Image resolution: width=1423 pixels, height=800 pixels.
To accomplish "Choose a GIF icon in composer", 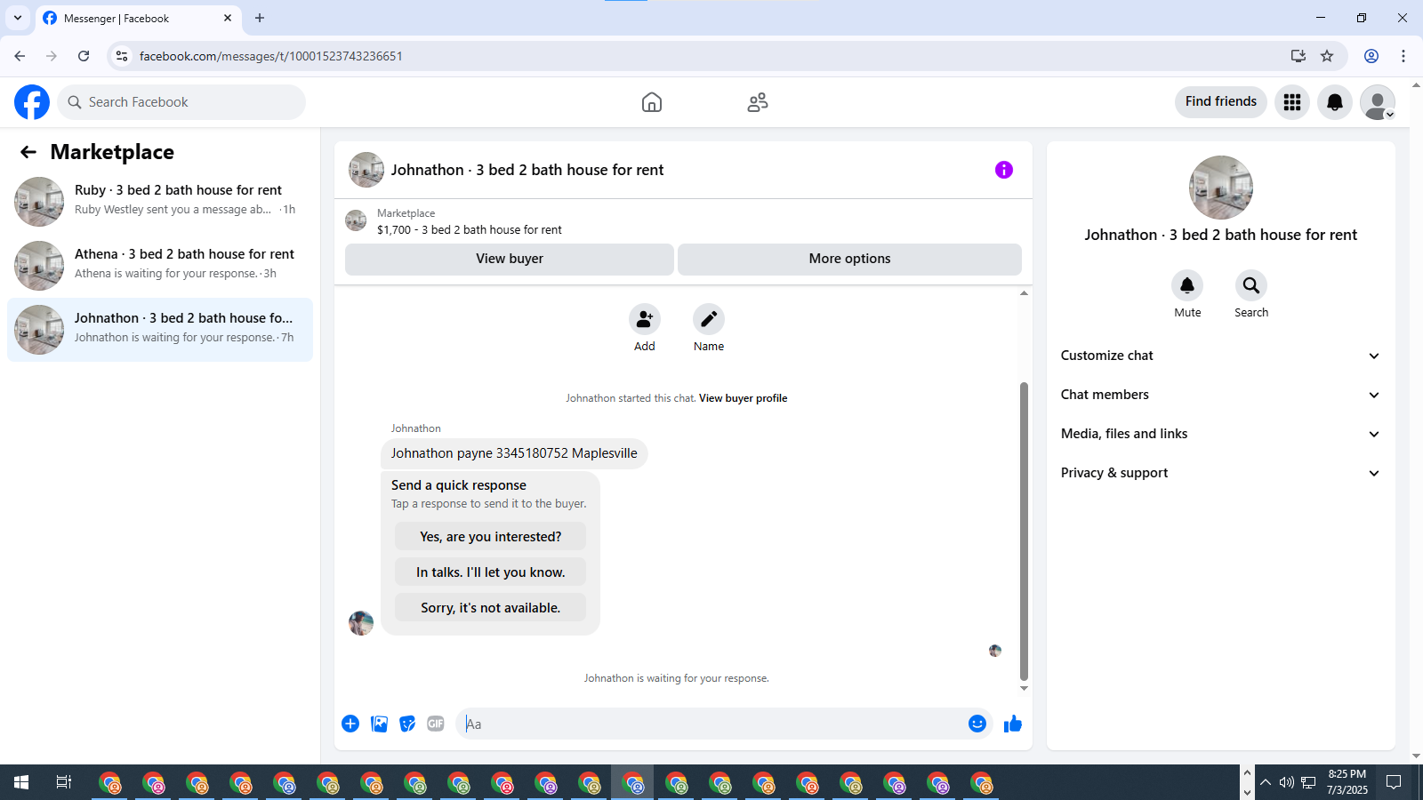I will pyautogui.click(x=436, y=724).
